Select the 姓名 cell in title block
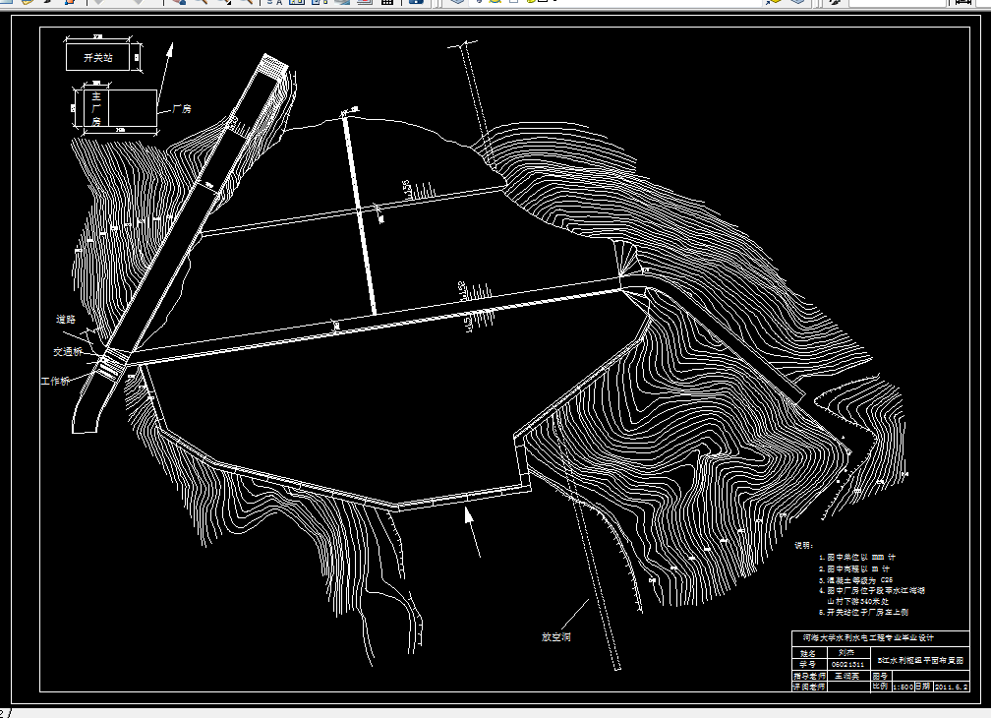Screen dimensions: 991x718 (808, 653)
